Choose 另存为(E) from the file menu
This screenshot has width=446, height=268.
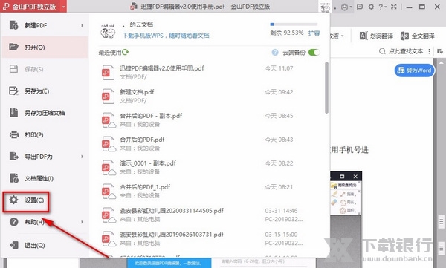[x=45, y=91]
